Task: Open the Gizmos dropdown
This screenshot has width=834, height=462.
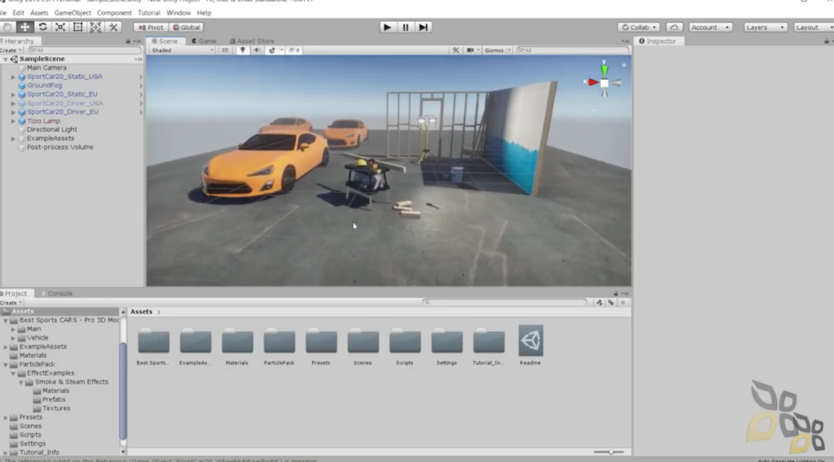Action: point(497,50)
